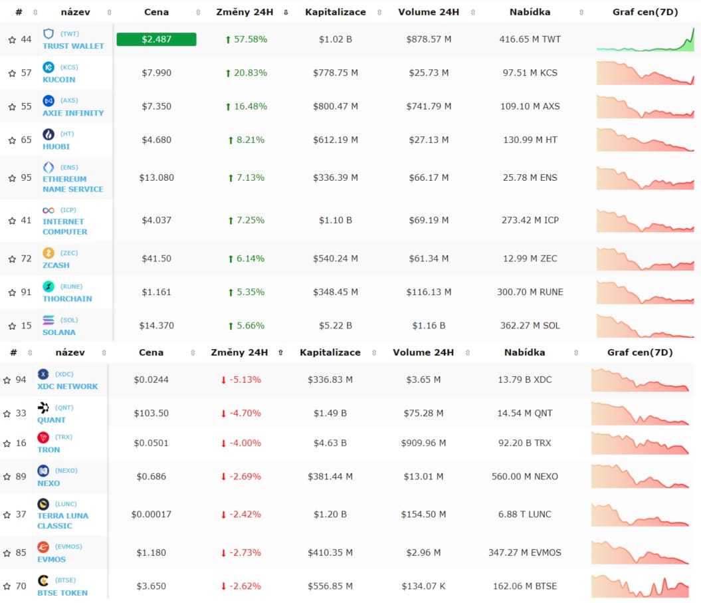Open the ETHEREUM NAME SERVICE link
Screen dimensions: 701x603
(x=73, y=184)
